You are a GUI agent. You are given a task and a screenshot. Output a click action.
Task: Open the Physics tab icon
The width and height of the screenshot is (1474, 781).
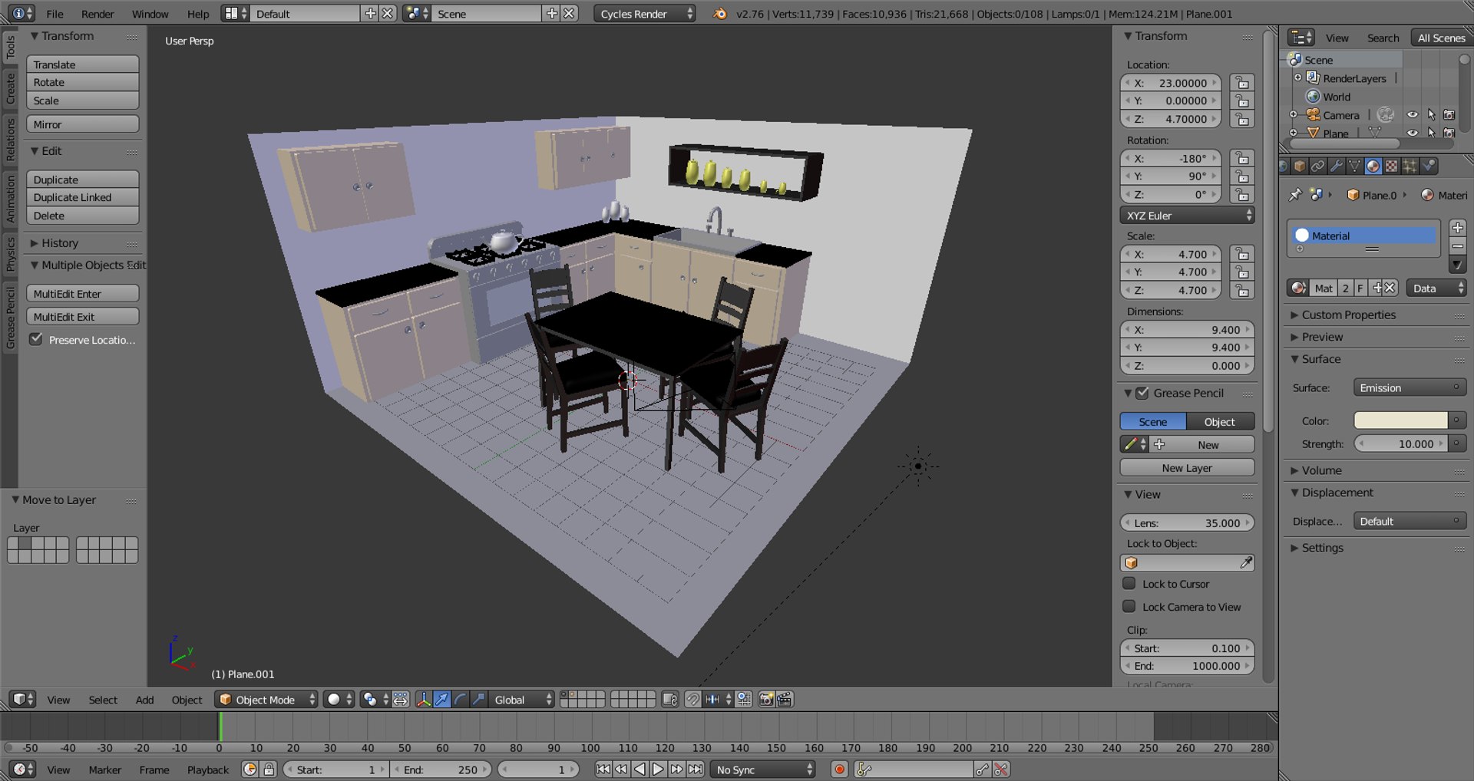tap(1429, 166)
